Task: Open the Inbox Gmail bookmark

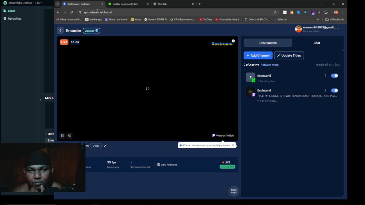Action: tap(69, 19)
